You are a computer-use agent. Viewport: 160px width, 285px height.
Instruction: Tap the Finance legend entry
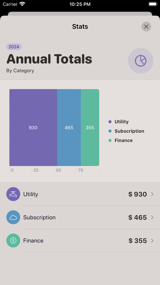point(120,140)
